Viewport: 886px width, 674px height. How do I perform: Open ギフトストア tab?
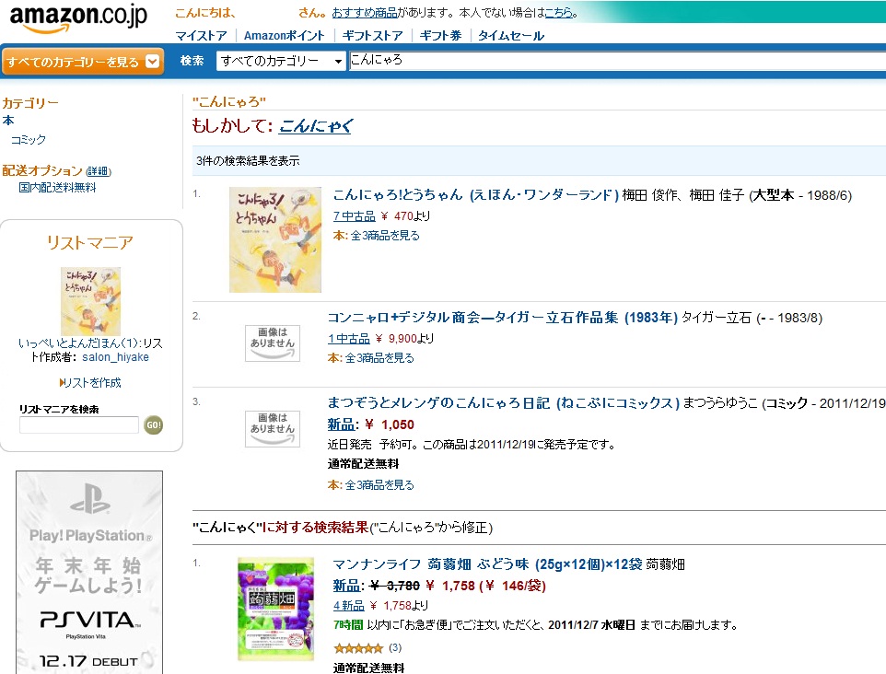point(372,36)
